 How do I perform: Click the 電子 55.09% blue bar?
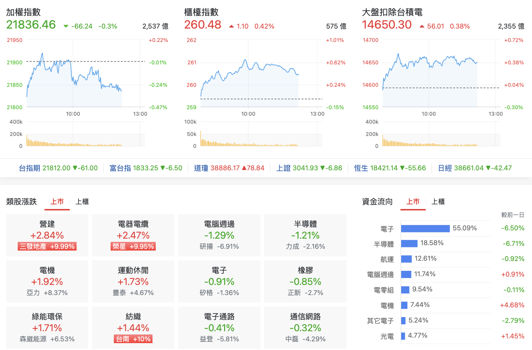pos(425,229)
